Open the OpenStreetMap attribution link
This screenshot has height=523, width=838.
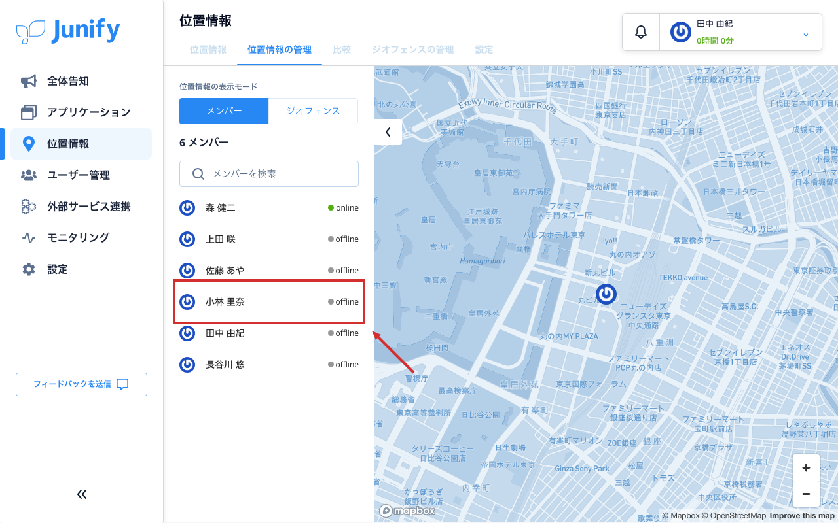tap(734, 516)
